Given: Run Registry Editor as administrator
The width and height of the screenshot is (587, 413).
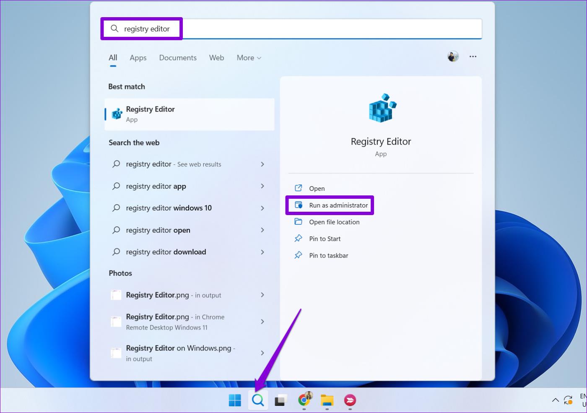Looking at the screenshot, I should tap(338, 205).
